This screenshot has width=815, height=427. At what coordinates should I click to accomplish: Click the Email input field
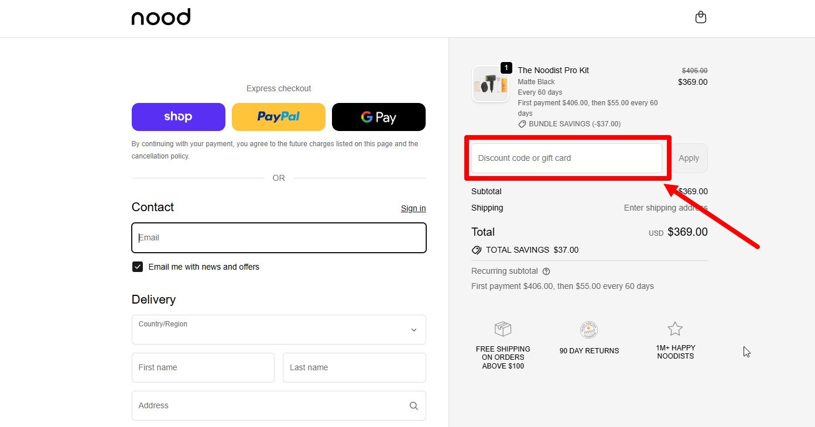[x=278, y=237]
